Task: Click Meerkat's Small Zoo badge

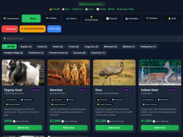Action: coord(82,90)
